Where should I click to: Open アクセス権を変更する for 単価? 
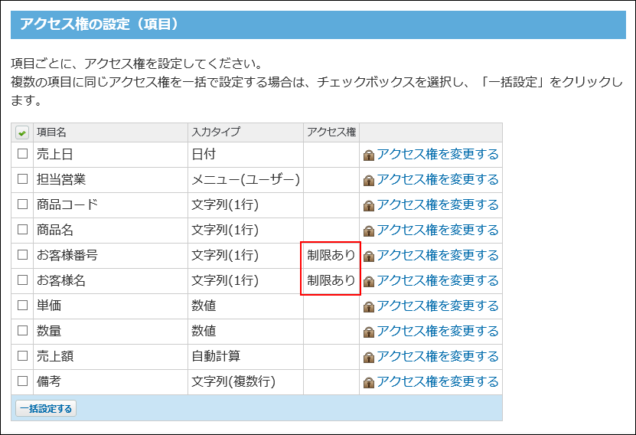tap(438, 306)
